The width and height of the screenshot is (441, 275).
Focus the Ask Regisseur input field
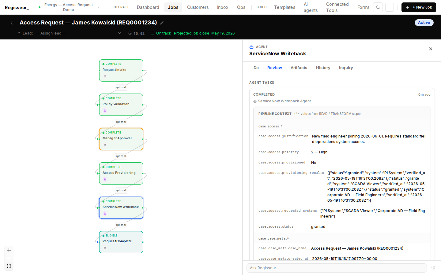tap(337, 268)
